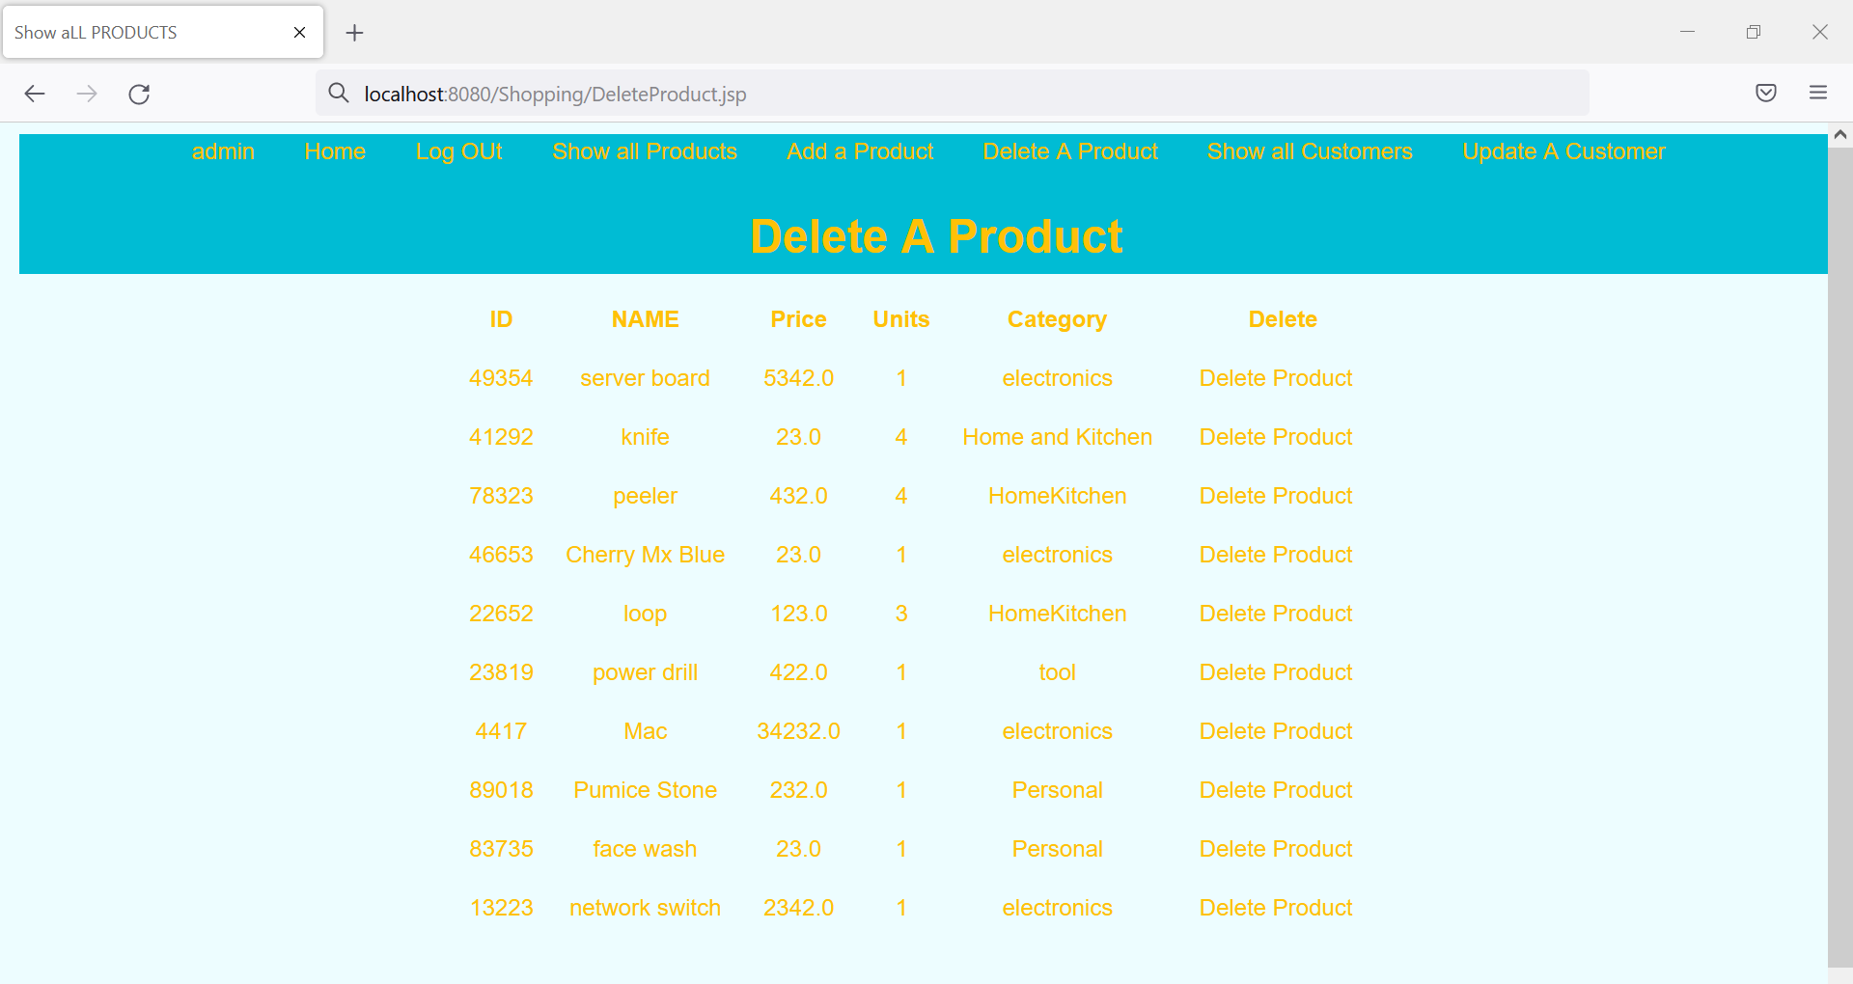Open Add a Product page
This screenshot has height=984, width=1853.
pos(859,151)
